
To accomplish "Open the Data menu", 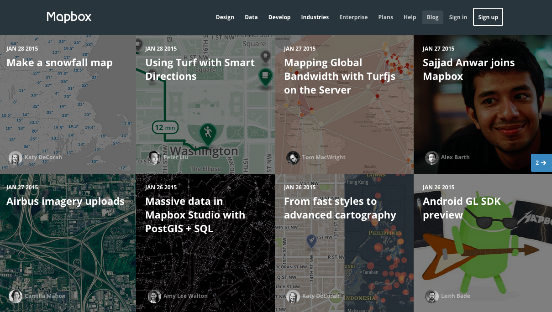I will pyautogui.click(x=251, y=17).
